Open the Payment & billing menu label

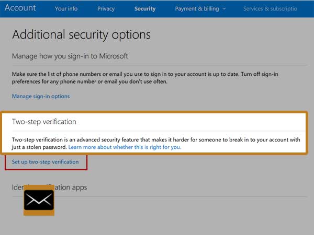197,9
